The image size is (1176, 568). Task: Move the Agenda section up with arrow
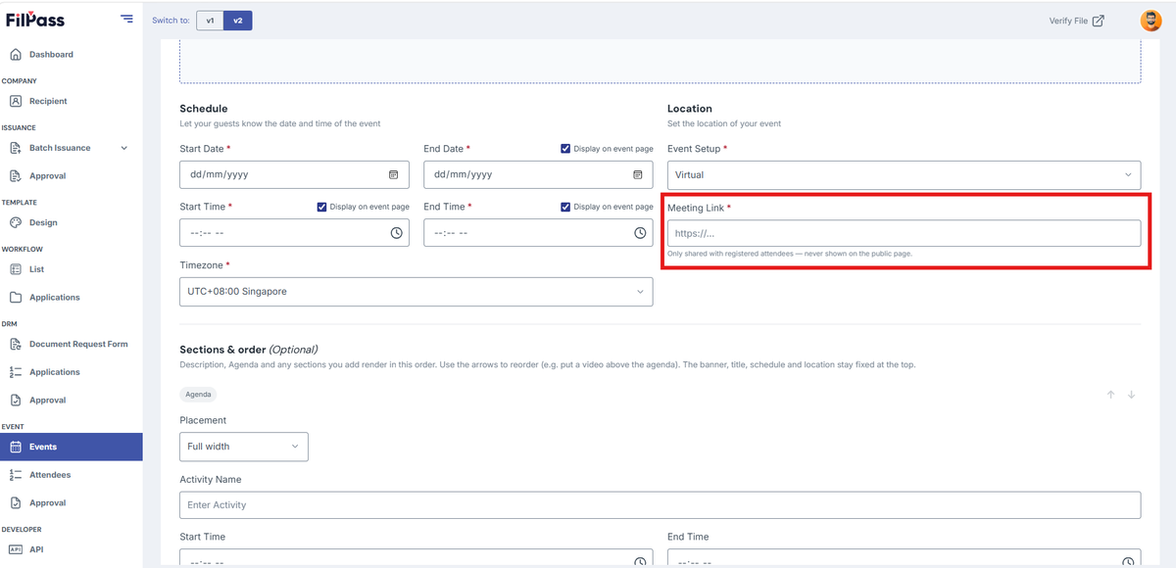(1110, 395)
